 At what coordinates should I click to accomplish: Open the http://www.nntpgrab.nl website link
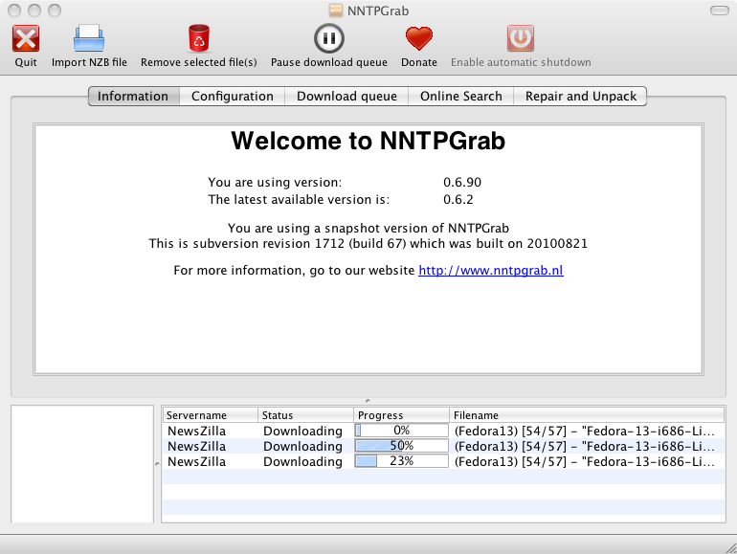pyautogui.click(x=490, y=270)
